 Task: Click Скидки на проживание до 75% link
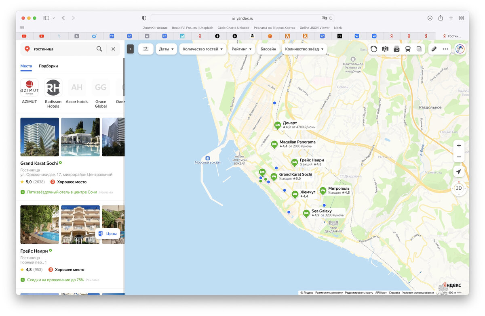[55, 280]
